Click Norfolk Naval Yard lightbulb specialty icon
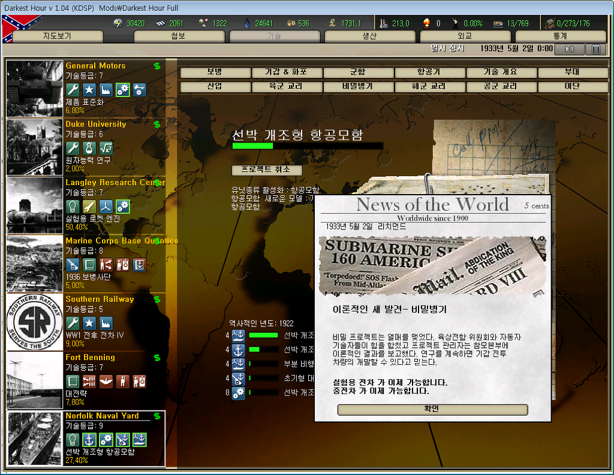Viewport: 614px width, 475px height. click(73, 440)
